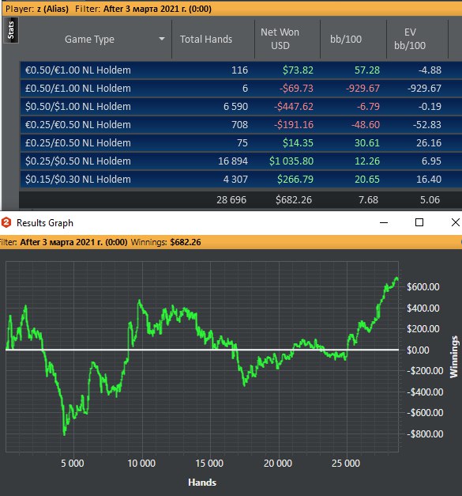
Task: Sort by Game Type column header
Action: coord(89,40)
